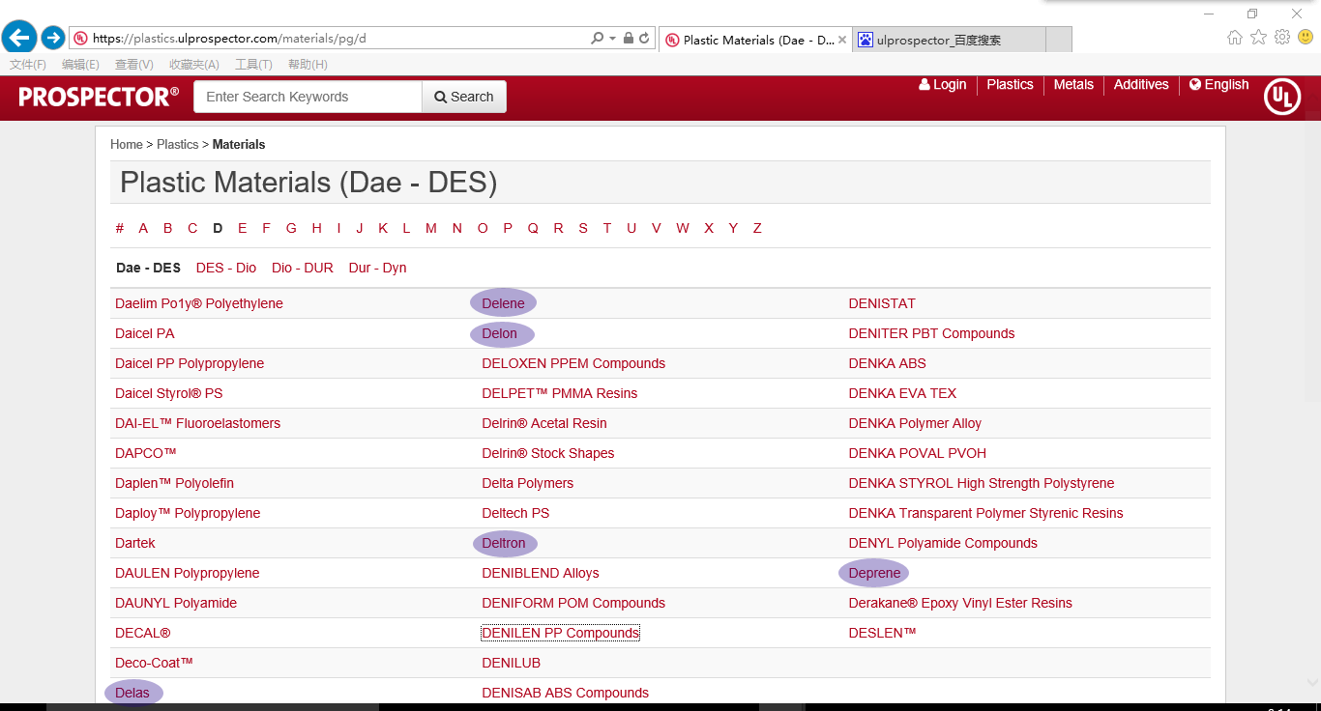Open the 工具(T) menu

[x=253, y=65]
